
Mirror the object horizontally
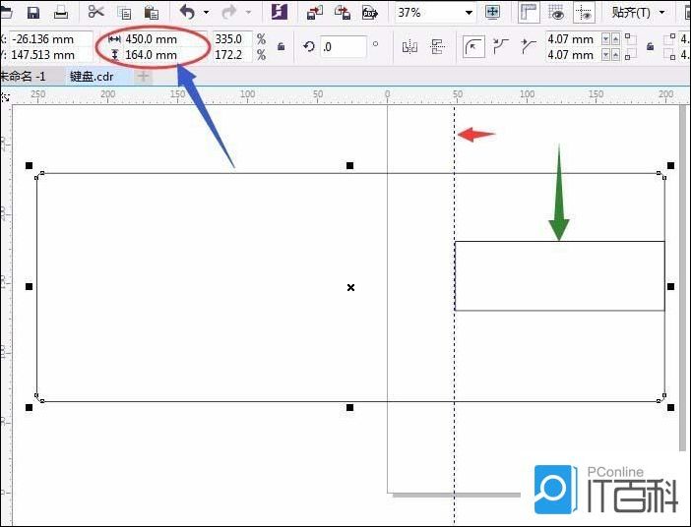pyautogui.click(x=409, y=46)
